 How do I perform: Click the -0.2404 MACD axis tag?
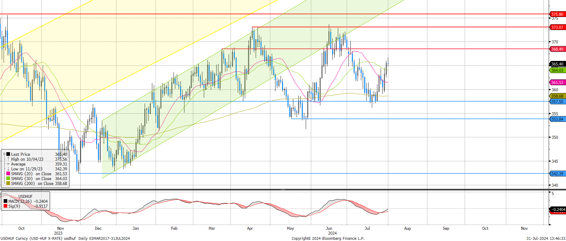pyautogui.click(x=558, y=209)
